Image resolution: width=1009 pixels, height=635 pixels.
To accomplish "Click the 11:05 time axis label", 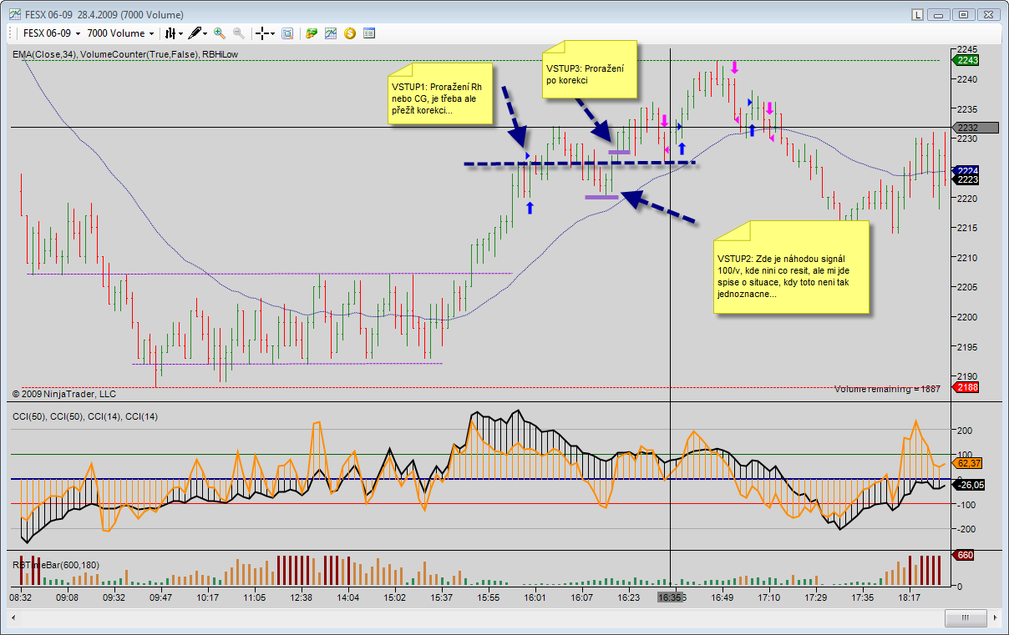I will (x=255, y=597).
